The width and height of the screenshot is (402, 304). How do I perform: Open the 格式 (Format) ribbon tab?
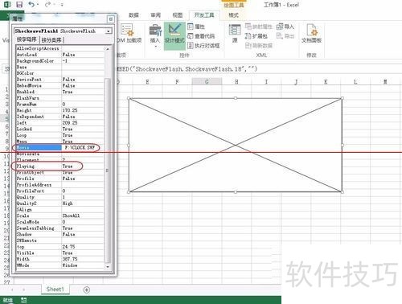point(233,15)
